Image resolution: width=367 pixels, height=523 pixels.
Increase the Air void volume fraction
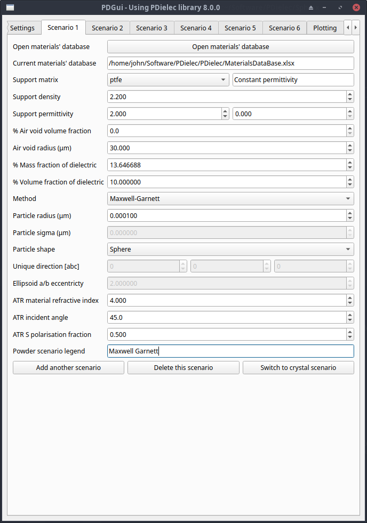pyautogui.click(x=350, y=128)
